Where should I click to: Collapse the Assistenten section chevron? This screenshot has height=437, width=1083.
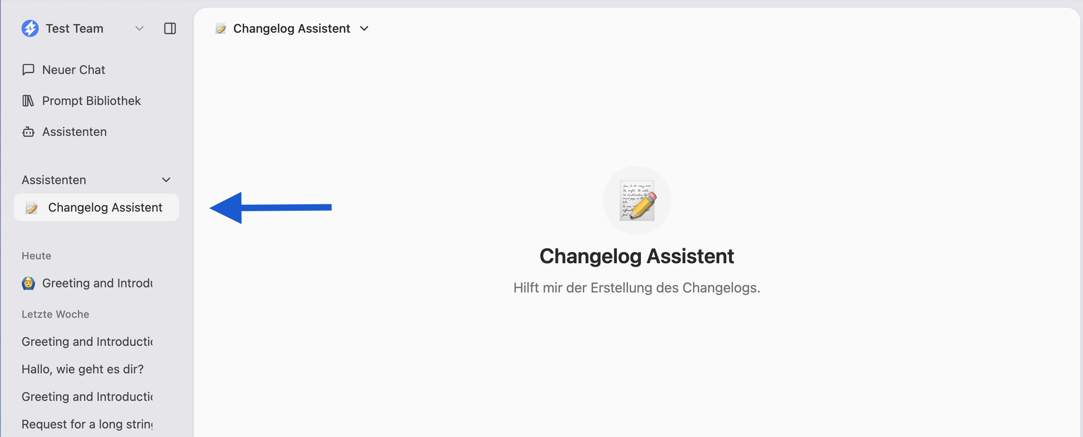[x=166, y=180]
